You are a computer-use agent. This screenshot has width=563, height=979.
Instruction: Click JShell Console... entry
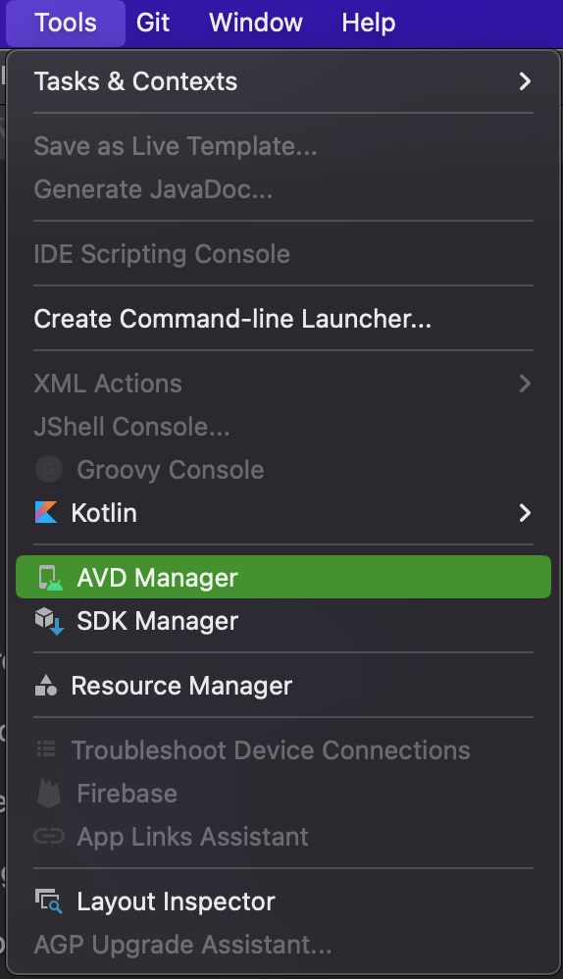pyautogui.click(x=283, y=427)
